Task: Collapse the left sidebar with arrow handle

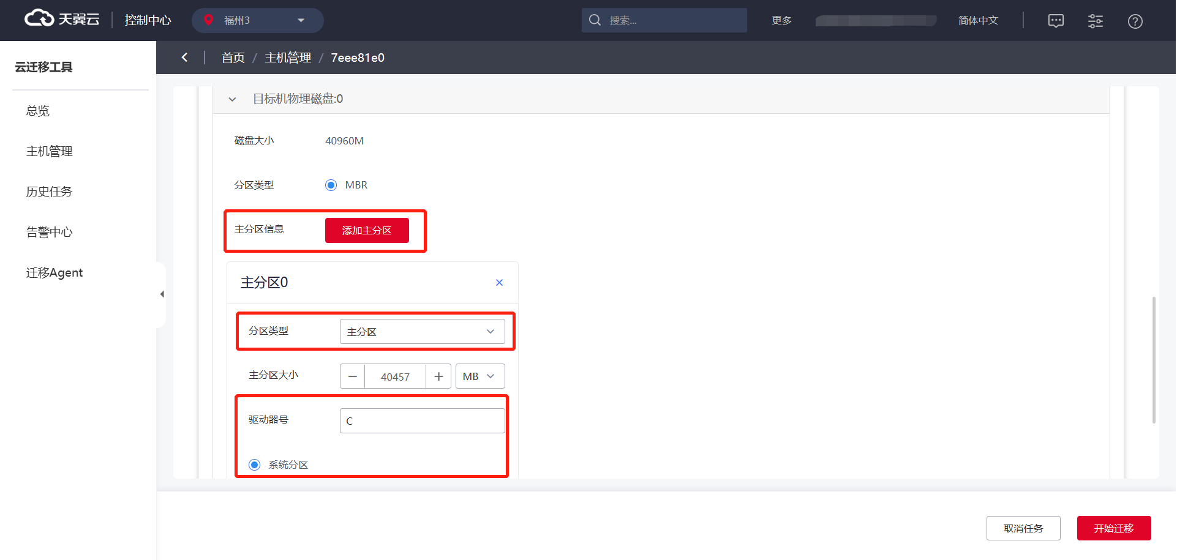Action: (x=162, y=294)
